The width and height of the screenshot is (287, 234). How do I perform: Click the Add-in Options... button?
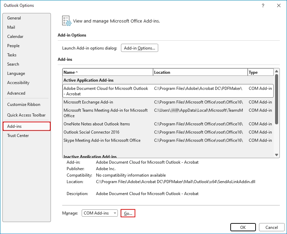click(139, 48)
